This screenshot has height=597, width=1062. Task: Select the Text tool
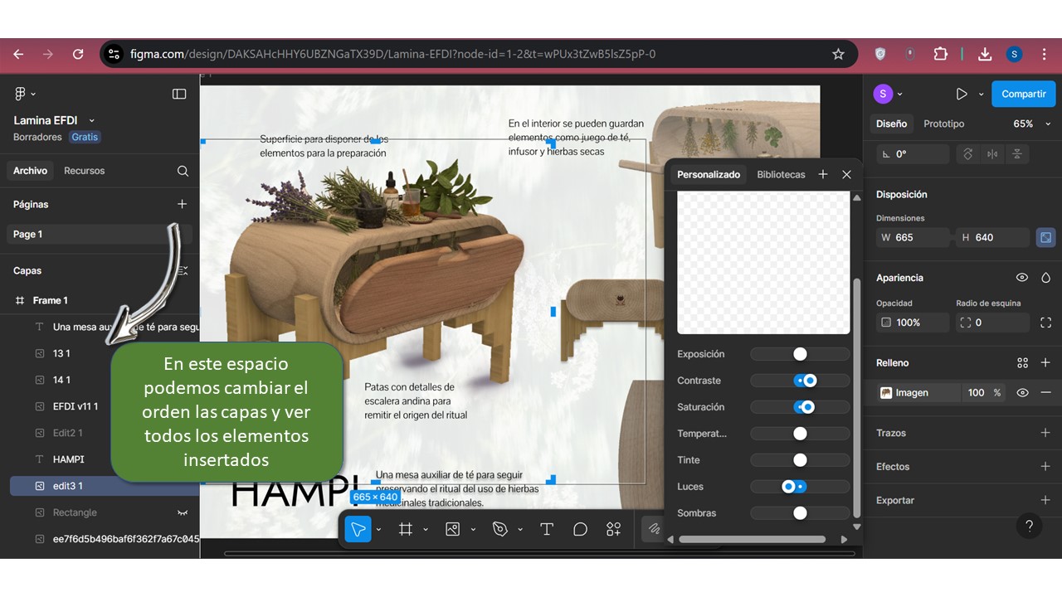point(547,529)
